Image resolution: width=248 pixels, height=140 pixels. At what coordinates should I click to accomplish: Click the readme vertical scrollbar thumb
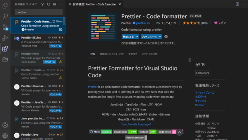click(189, 60)
